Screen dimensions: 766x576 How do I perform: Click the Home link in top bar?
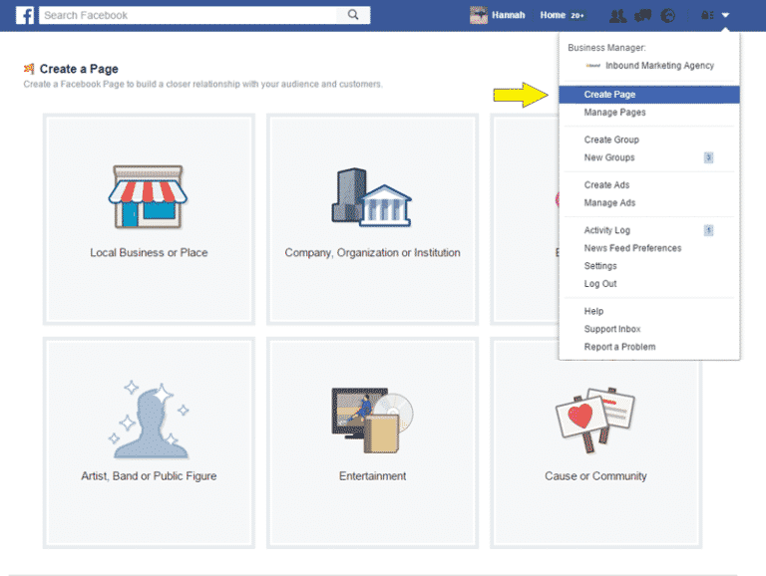pos(553,15)
